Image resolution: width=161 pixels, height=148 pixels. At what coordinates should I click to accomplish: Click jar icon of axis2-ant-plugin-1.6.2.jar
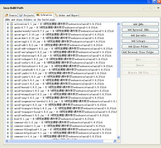point(12,52)
